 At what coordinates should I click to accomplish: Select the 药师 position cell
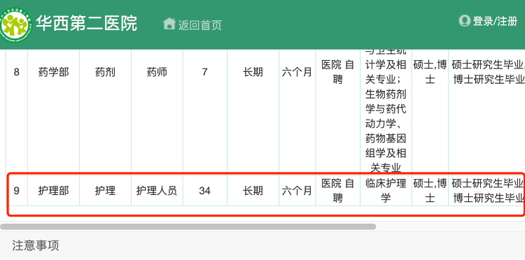tap(157, 72)
